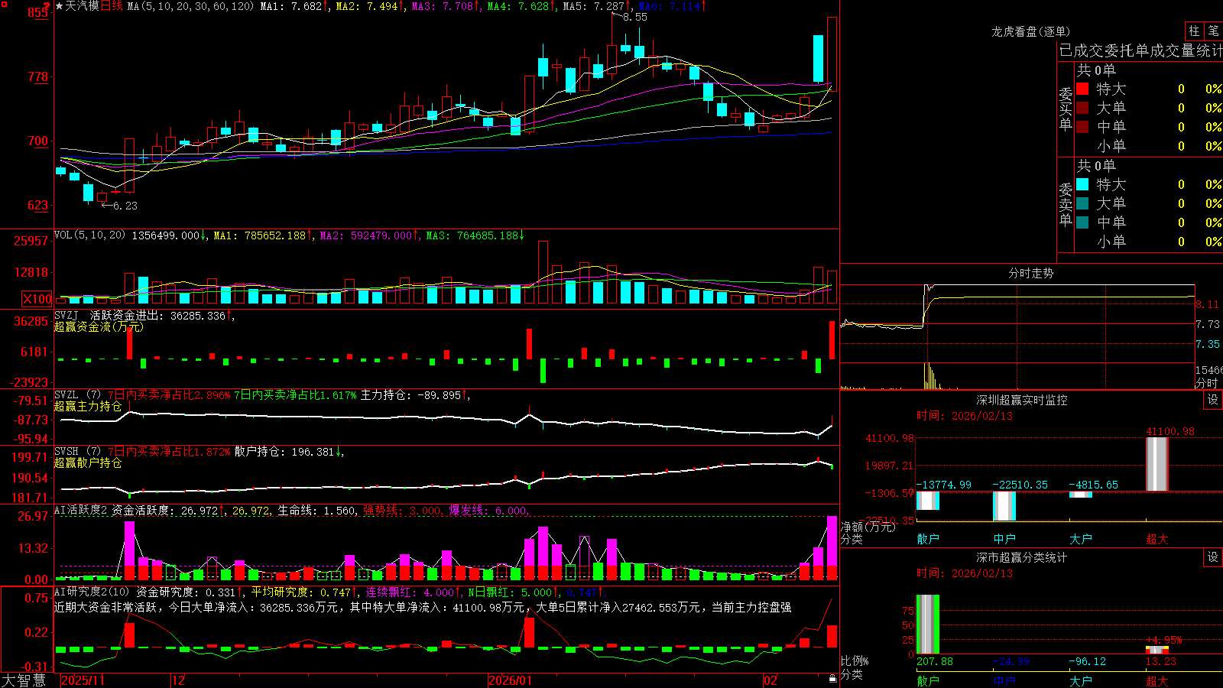Switch to 笔 tick display mode
This screenshot has height=688, width=1223.
(1214, 31)
